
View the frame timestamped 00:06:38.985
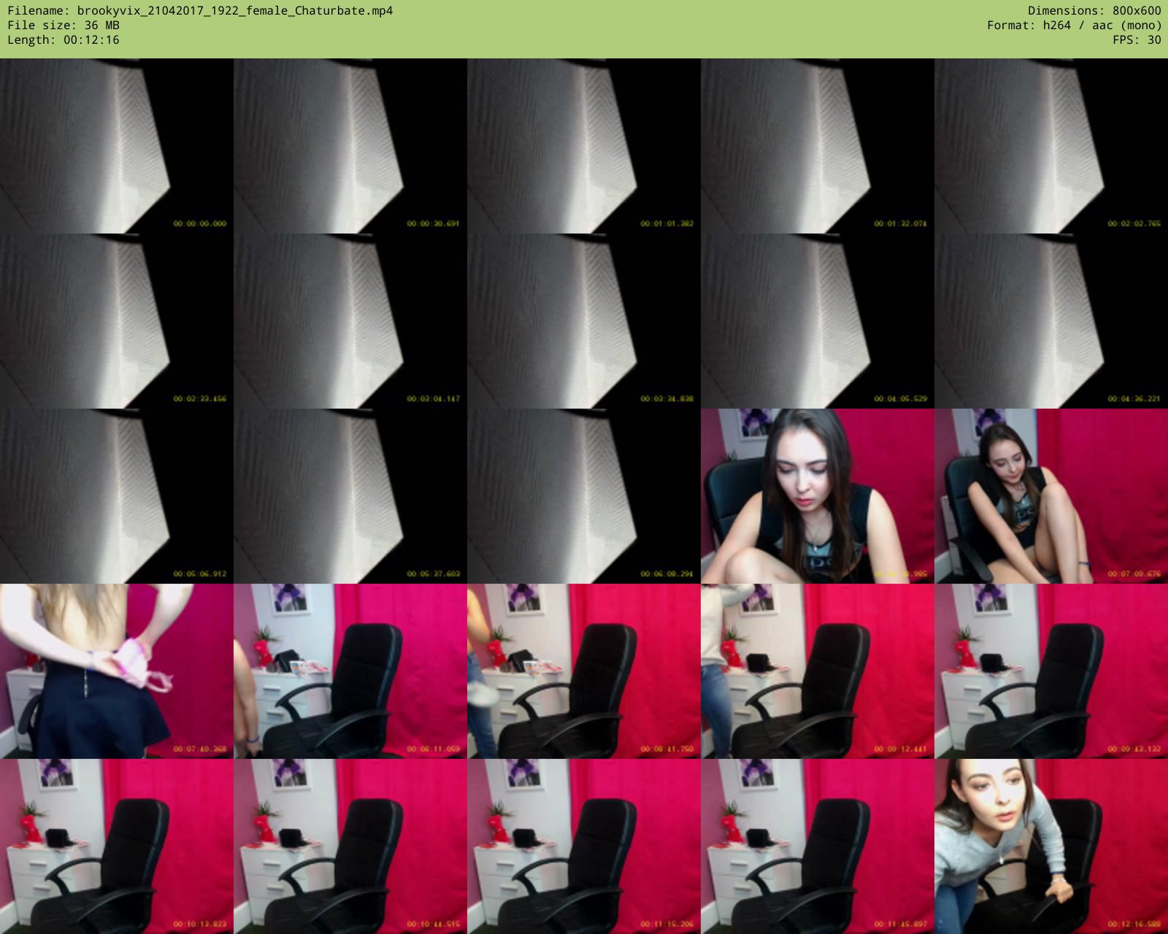pos(818,496)
